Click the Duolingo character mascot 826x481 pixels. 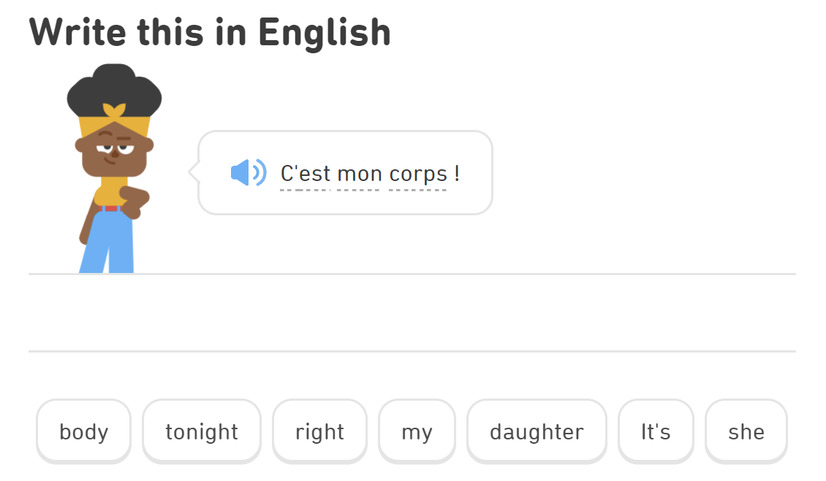coord(110,168)
